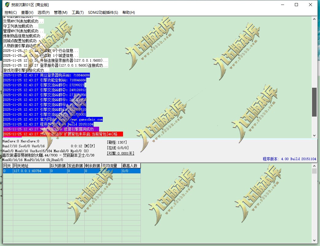Image resolution: width=320 pixels, height=246 pixels.
Task: Click log line 管理NPC列表加载成功
Action: 23,31
